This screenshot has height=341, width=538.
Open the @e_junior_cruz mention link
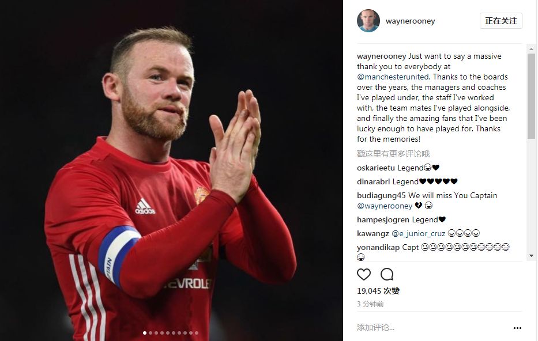[418, 233]
